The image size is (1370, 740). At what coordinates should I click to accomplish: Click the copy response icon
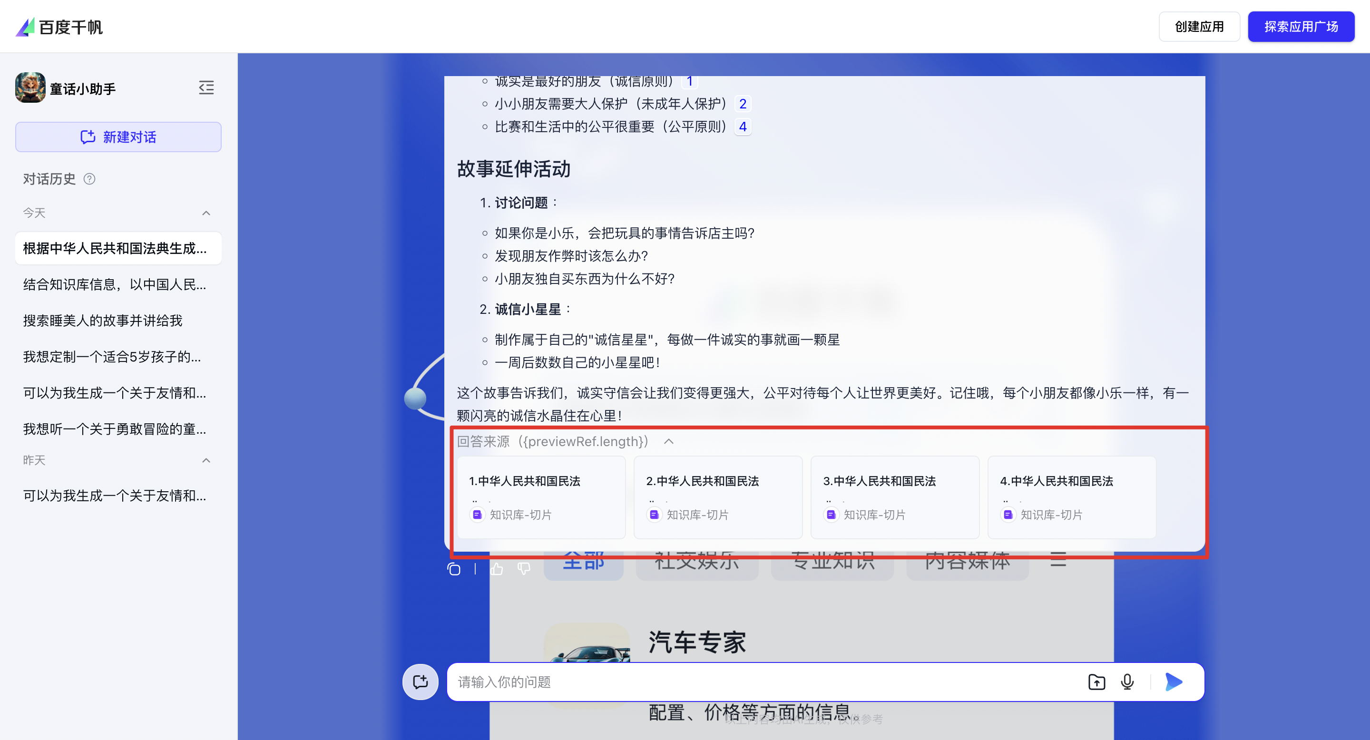tap(454, 569)
